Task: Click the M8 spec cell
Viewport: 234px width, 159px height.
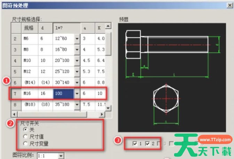Action: [x=30, y=50]
